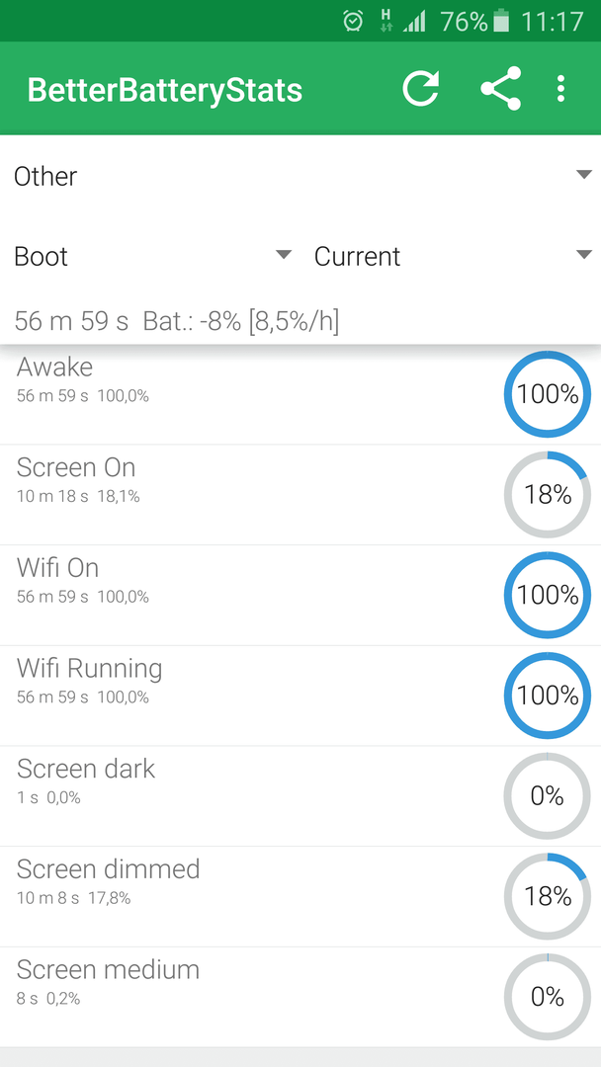601x1067 pixels.
Task: Open the Current reference dropdown
Action: pyautogui.click(x=452, y=256)
